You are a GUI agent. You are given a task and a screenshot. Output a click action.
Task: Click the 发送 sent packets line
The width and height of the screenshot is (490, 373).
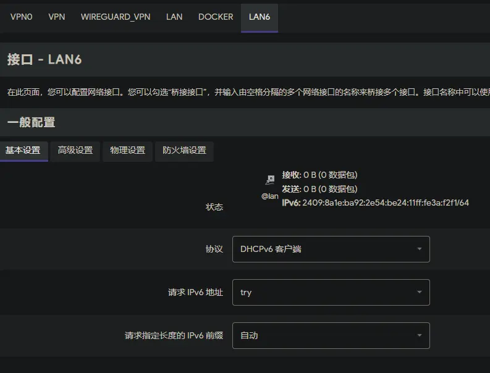319,189
